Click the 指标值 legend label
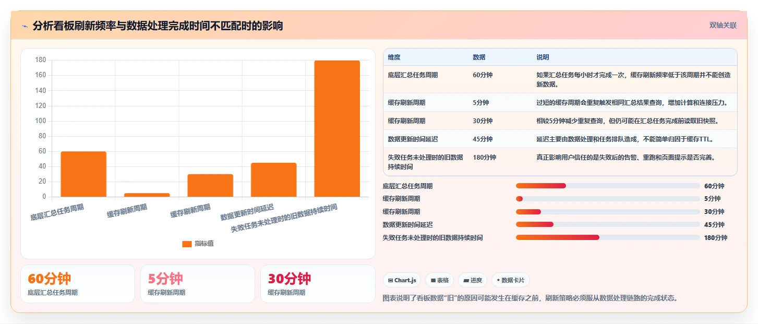 click(x=204, y=244)
